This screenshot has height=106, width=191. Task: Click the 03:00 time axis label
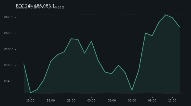tap(112, 100)
